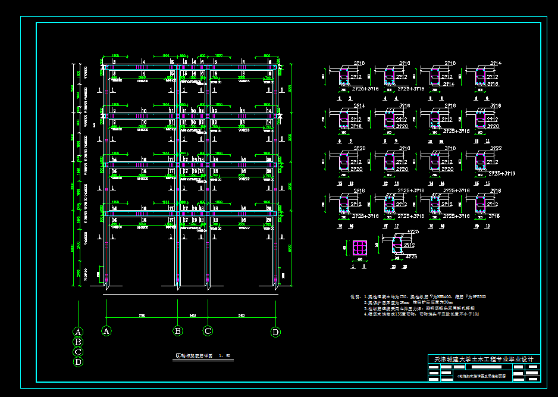Select axis bubble D directly beneath the frame's last column
This screenshot has height=397, width=558.
[x=275, y=332]
